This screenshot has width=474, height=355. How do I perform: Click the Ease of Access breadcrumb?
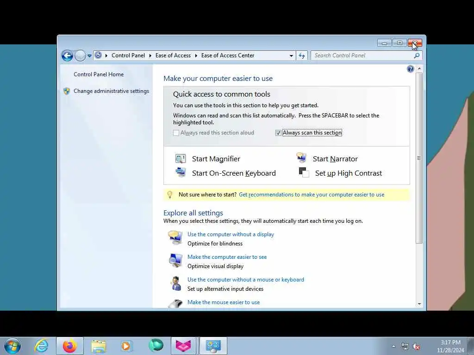coord(173,55)
